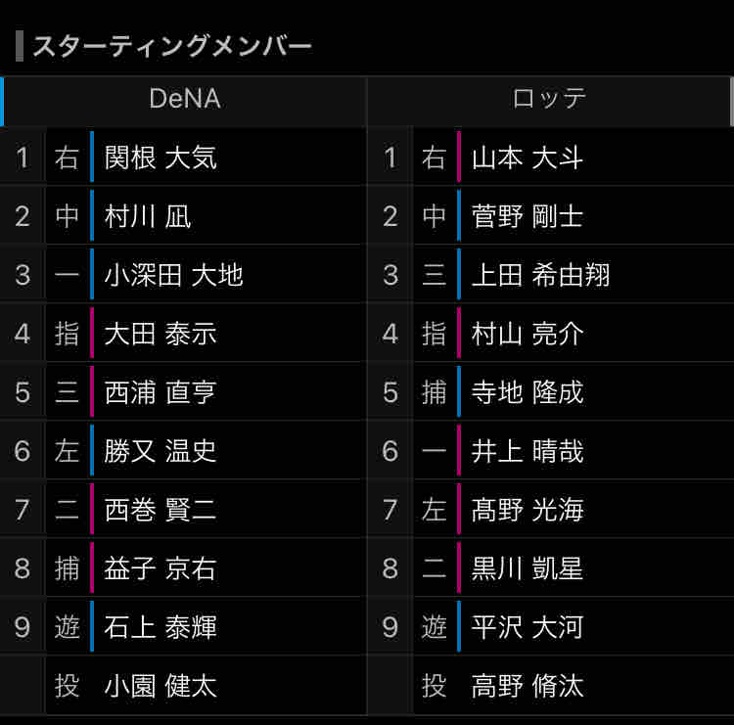
Task: Open ロッテ pitcher 高野 脩汰 entry
Action: click(528, 686)
